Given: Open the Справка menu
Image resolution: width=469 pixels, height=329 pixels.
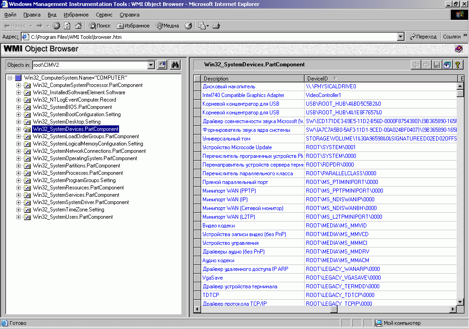Looking at the screenshot, I should tap(130, 15).
